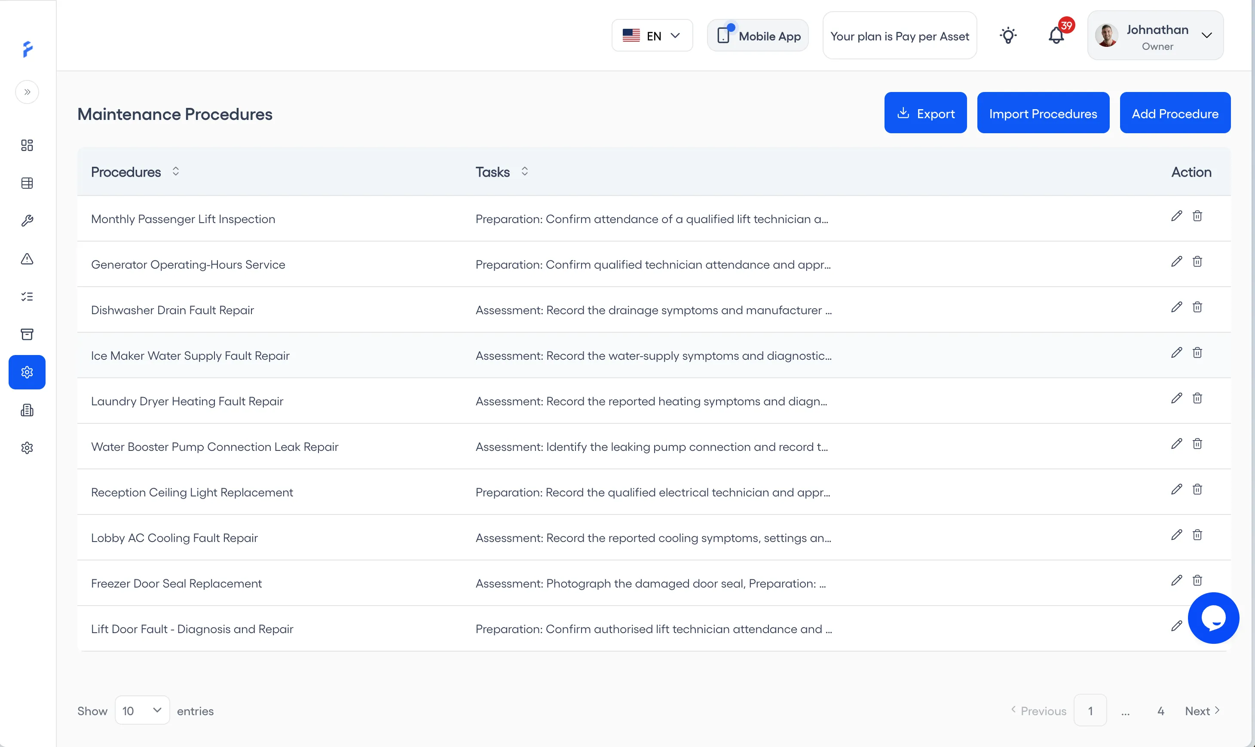The width and height of the screenshot is (1255, 747).
Task: Open the building report icon in sidebar
Action: (x=27, y=410)
